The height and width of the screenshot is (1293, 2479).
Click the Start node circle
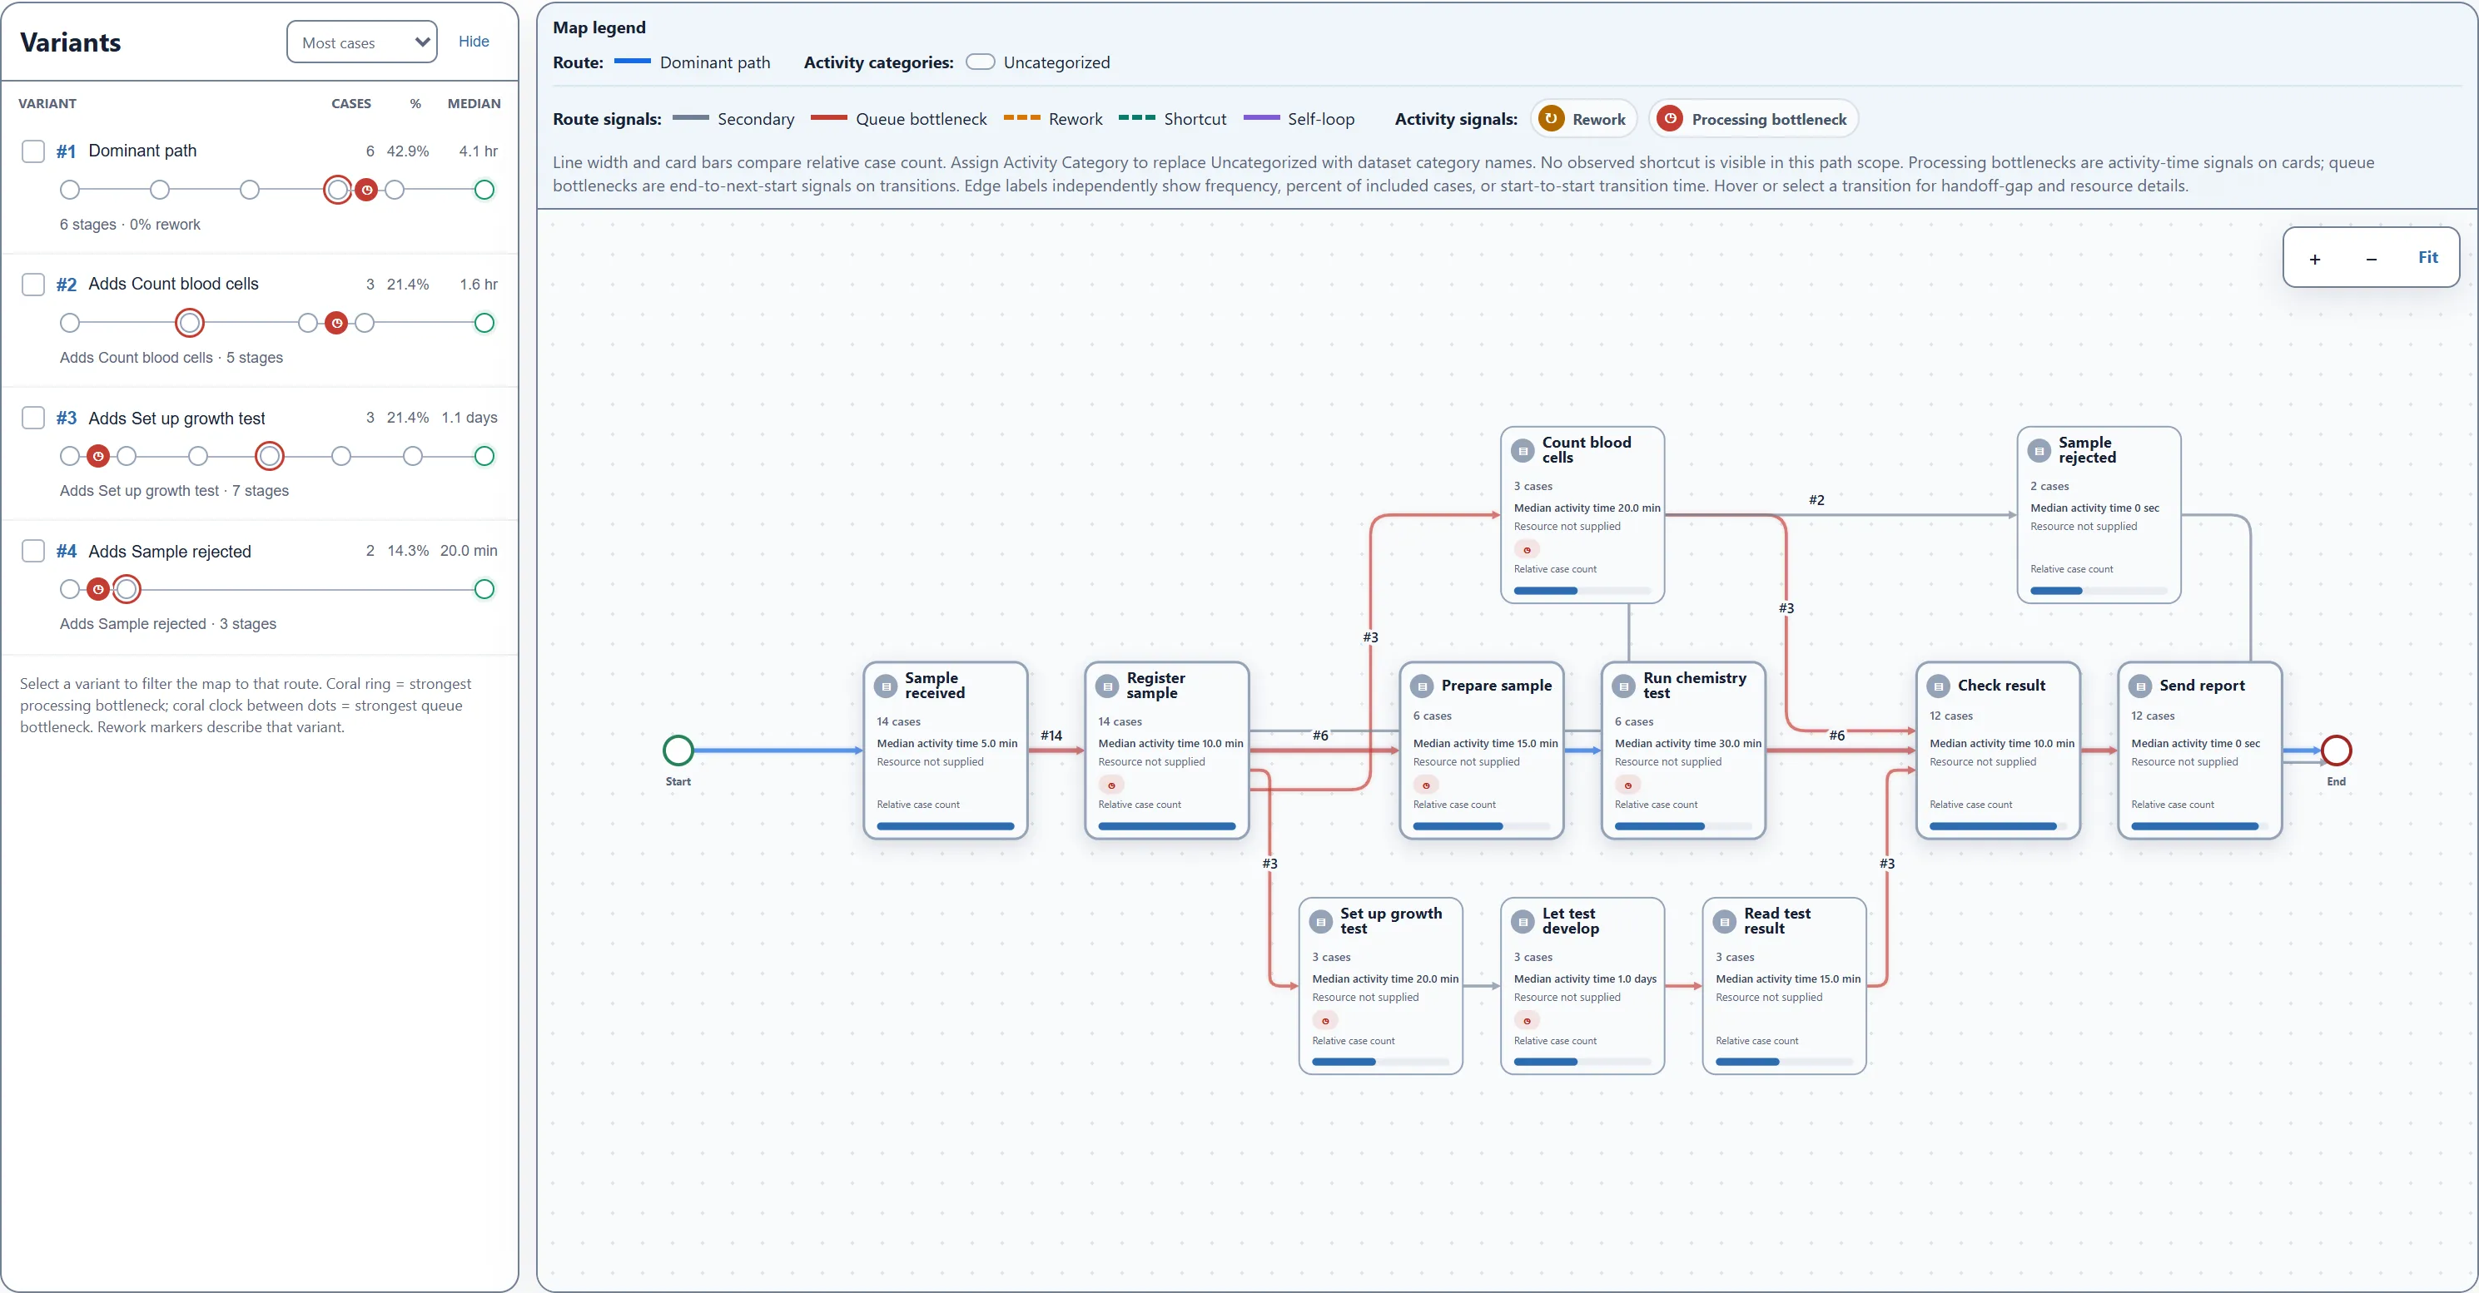678,751
